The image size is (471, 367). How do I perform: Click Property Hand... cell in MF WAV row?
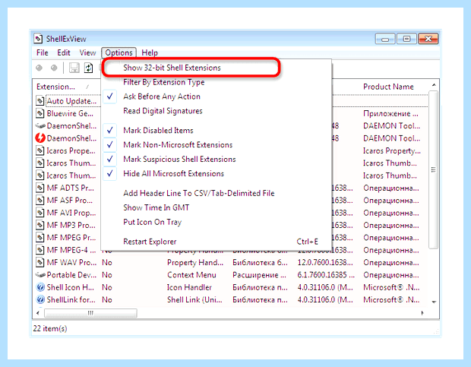pos(195,262)
